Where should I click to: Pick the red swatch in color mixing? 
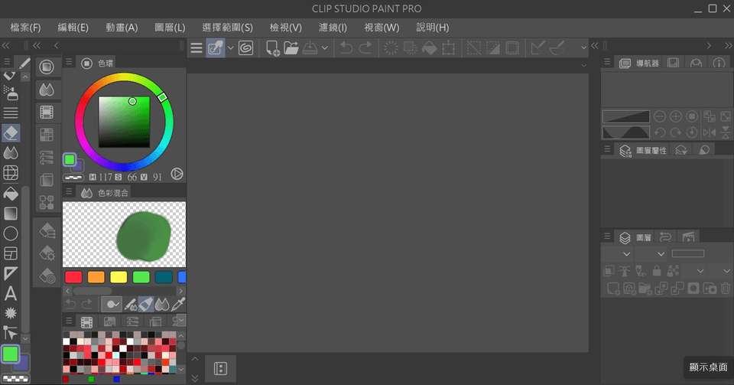pos(73,277)
